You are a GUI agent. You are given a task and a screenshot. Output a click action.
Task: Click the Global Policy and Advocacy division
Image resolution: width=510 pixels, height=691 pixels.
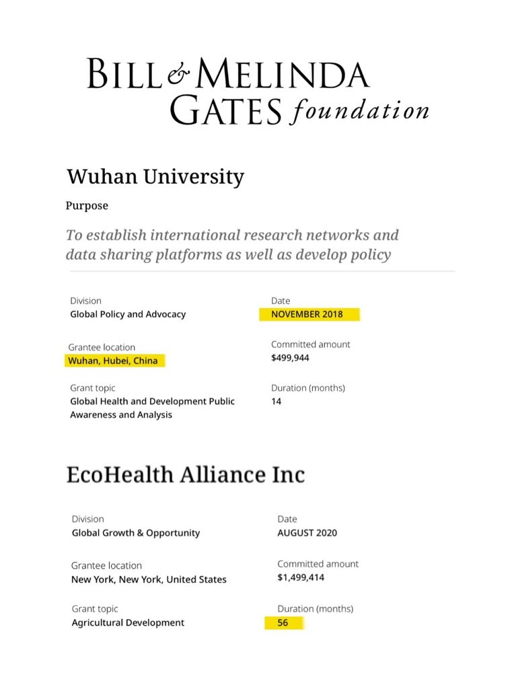(x=128, y=314)
